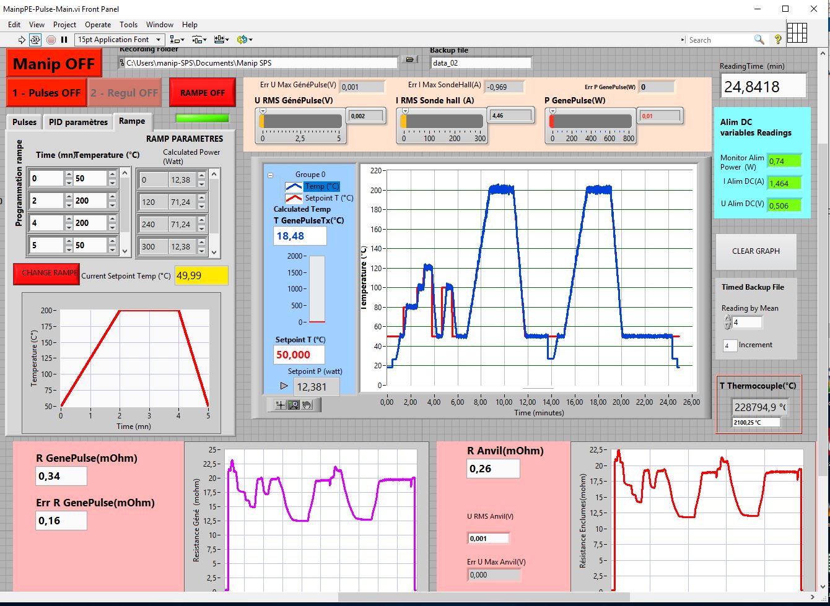Toggle Run Continuously in the toolbar

click(x=35, y=40)
